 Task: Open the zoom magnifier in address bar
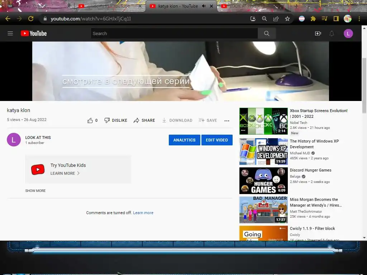[x=264, y=19]
